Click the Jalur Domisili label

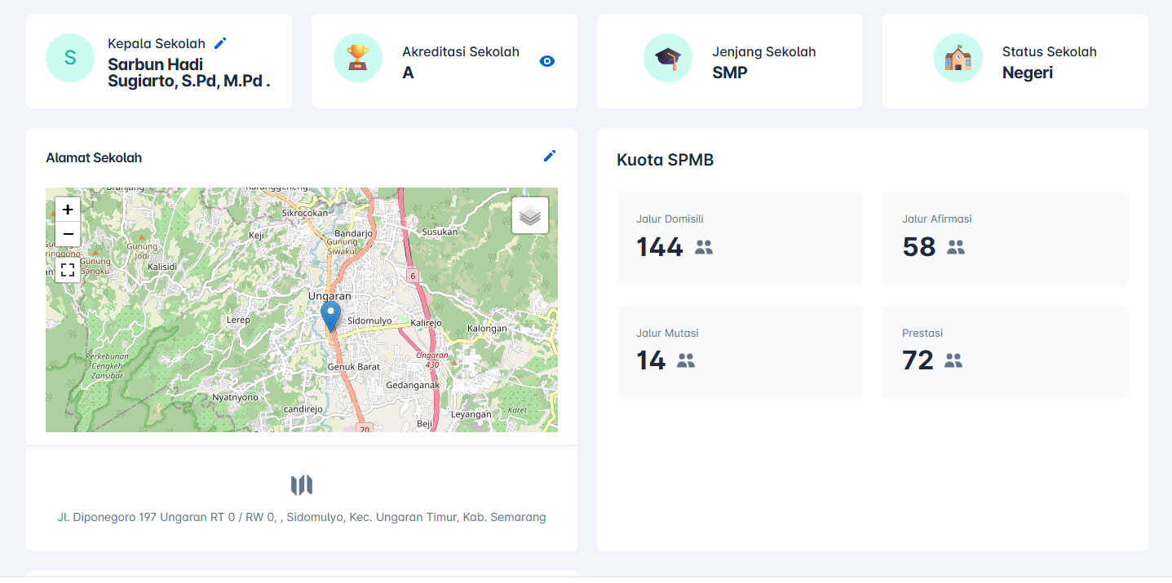click(x=670, y=219)
